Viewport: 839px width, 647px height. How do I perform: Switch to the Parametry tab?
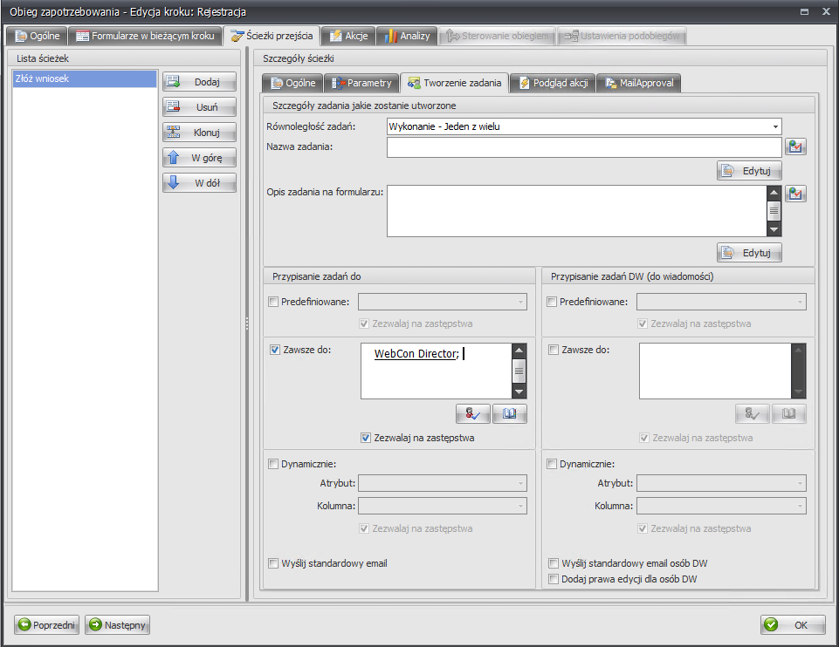click(361, 83)
